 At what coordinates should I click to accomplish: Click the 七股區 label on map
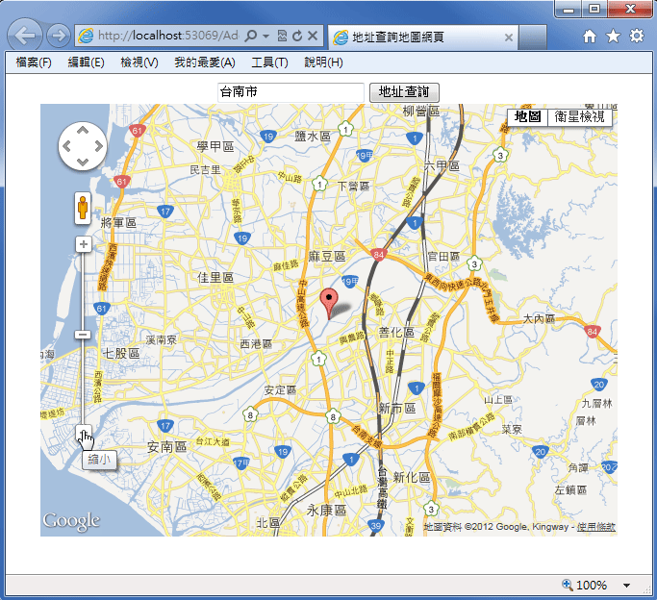pos(121,354)
